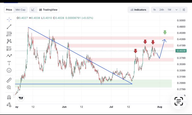Click the percent change (+0.02%) readout
The image size is (192, 115).
coord(87,18)
